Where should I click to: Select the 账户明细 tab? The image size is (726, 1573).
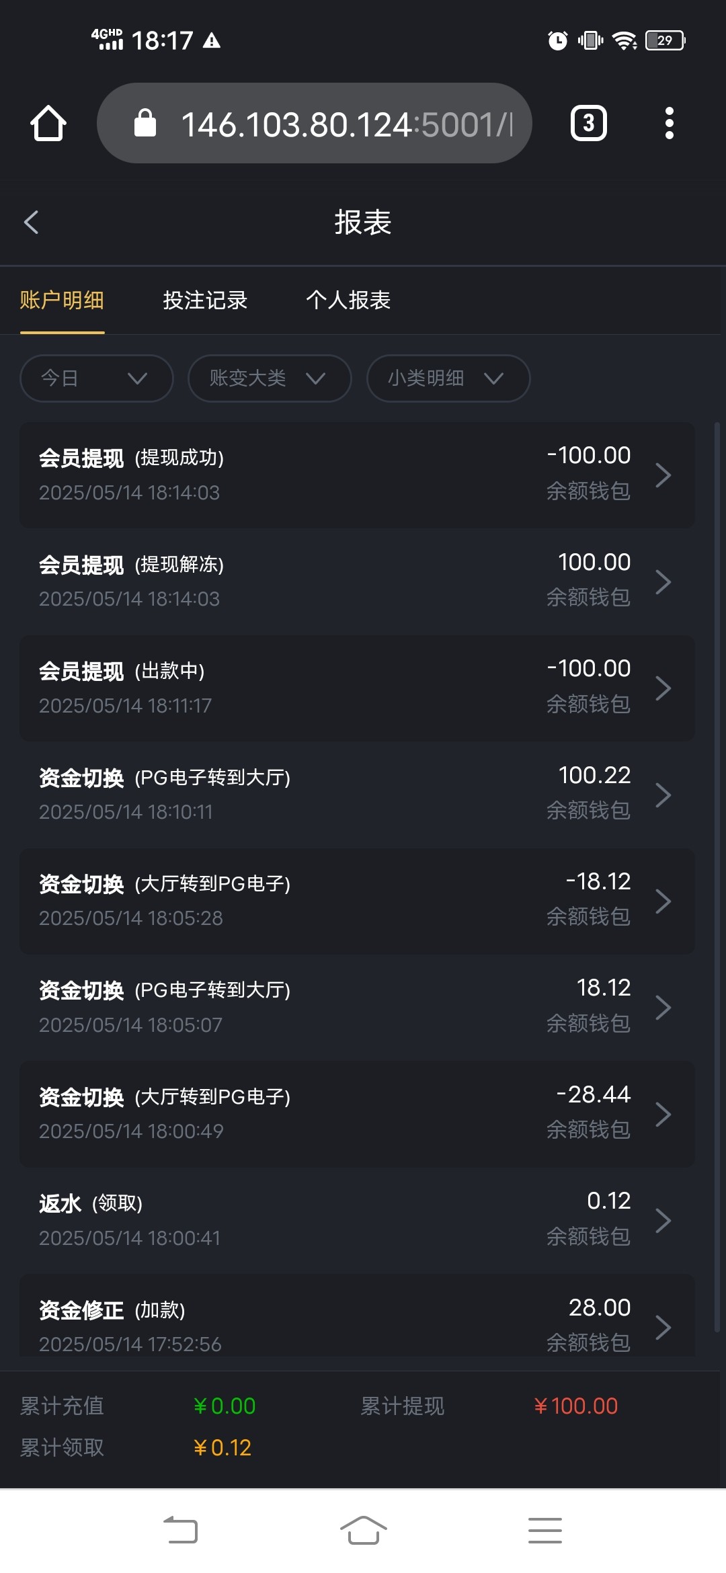(62, 300)
